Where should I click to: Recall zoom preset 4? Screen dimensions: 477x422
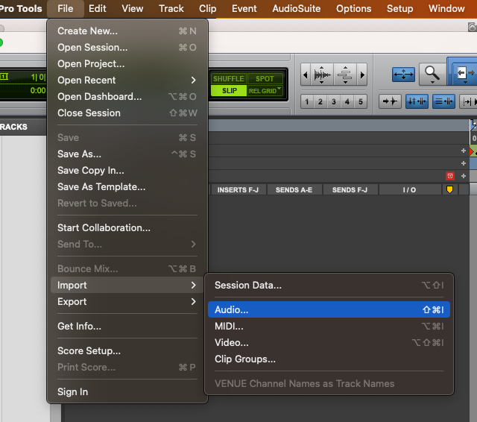[x=347, y=101]
